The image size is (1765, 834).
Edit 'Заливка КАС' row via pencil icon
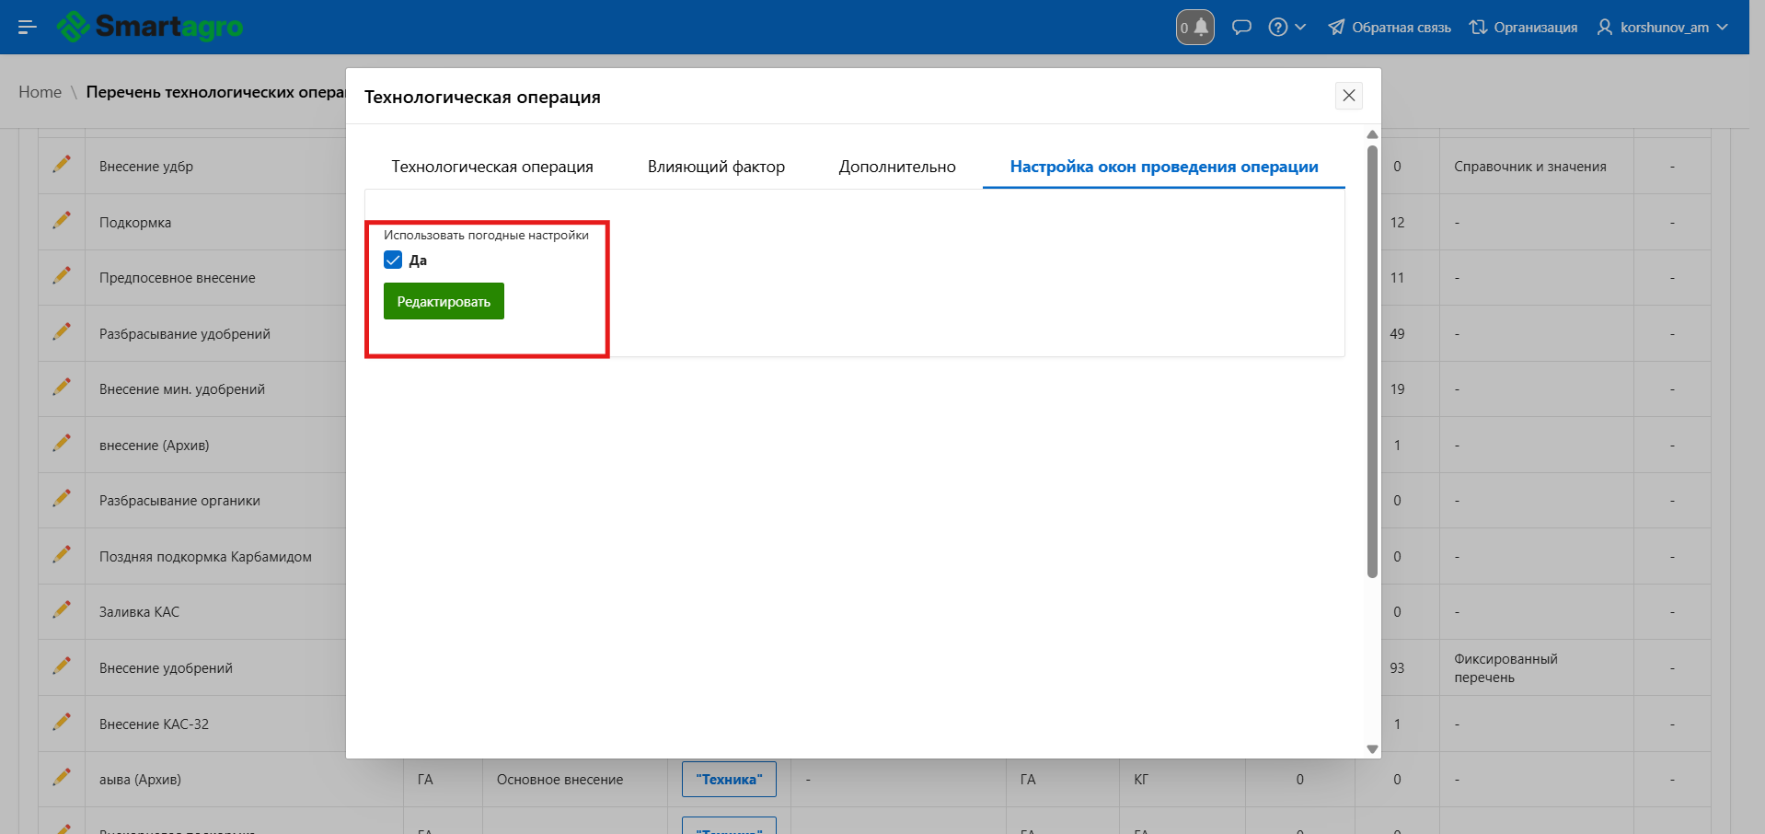[x=62, y=610]
